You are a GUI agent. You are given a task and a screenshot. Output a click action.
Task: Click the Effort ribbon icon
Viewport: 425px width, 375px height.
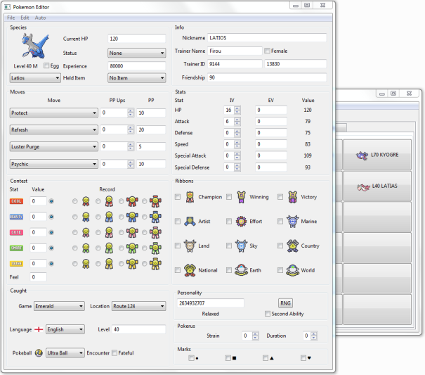coord(241,222)
